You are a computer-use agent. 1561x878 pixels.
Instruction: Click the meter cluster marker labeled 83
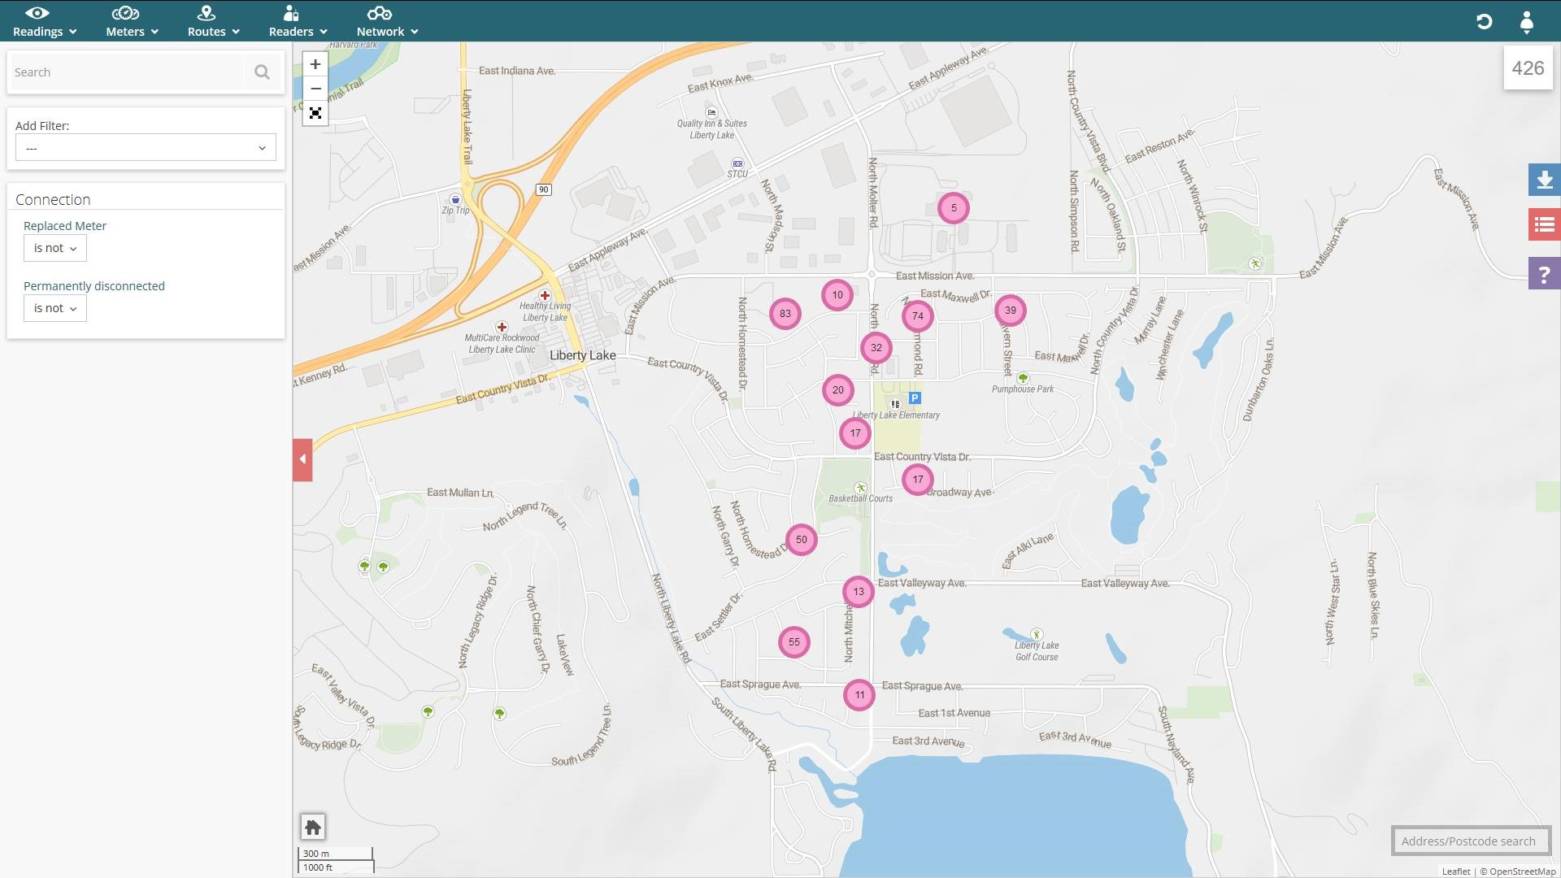785,314
